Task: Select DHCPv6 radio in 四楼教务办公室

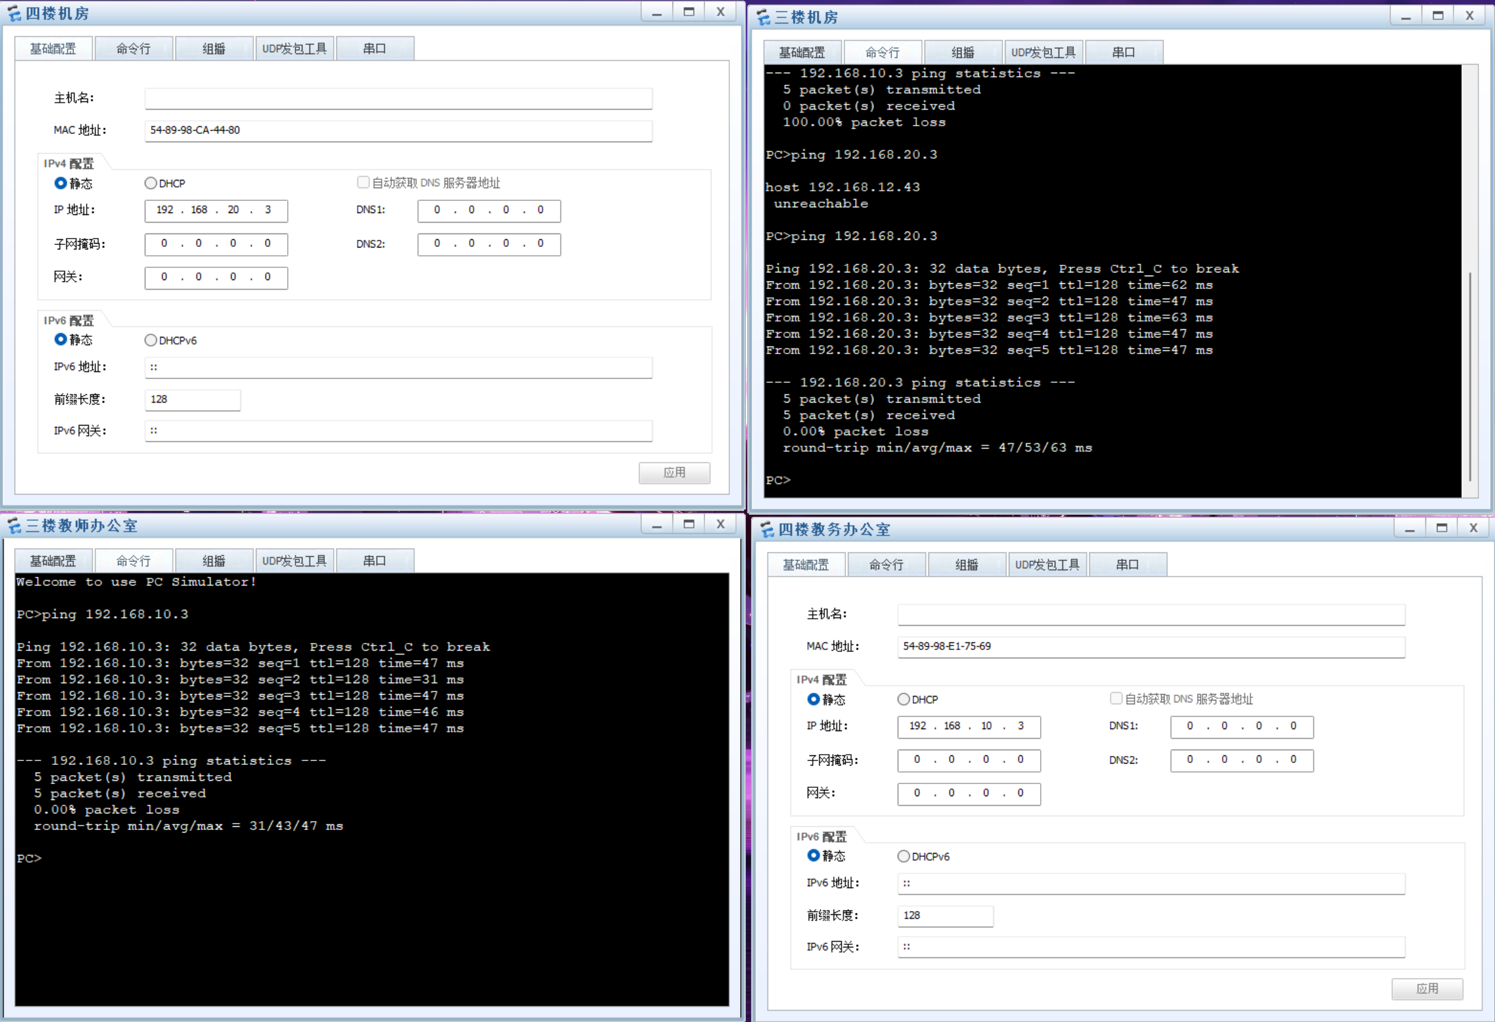Action: click(903, 856)
